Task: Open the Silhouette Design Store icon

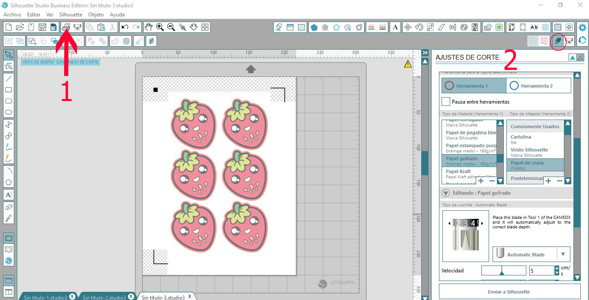Action: tap(9, 261)
